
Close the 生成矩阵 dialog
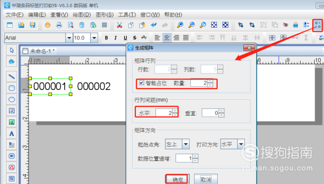click(249, 48)
